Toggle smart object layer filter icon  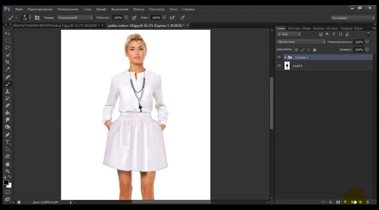[347, 34]
